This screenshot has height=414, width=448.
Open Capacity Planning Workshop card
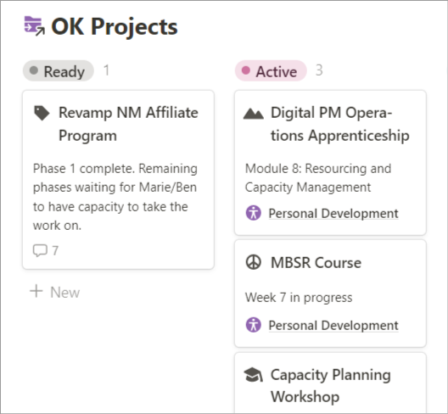coord(330,383)
